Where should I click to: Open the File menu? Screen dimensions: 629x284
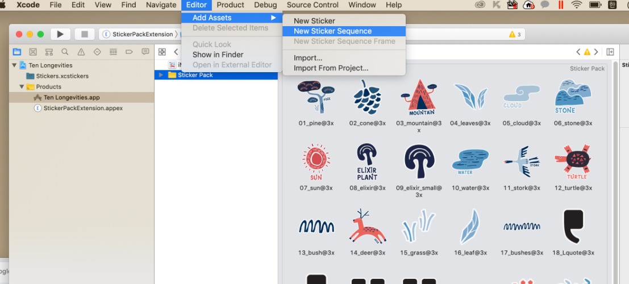[x=55, y=5]
